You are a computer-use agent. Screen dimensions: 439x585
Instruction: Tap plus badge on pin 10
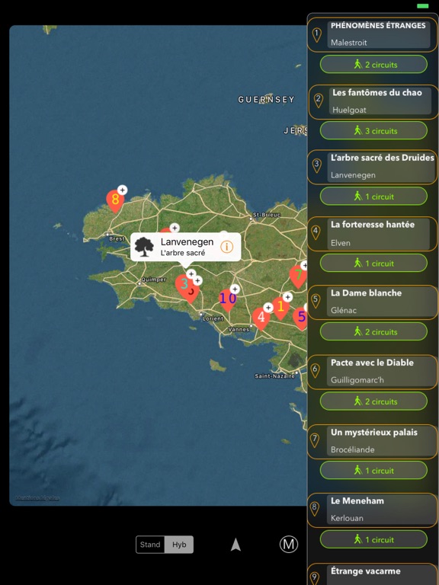point(235,289)
